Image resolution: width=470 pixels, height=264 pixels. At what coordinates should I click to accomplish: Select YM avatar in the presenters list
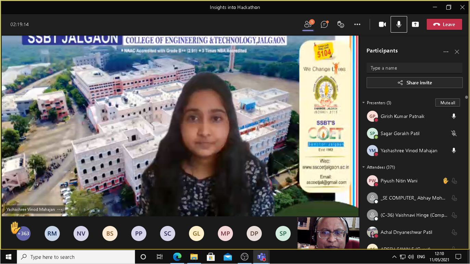372,151
